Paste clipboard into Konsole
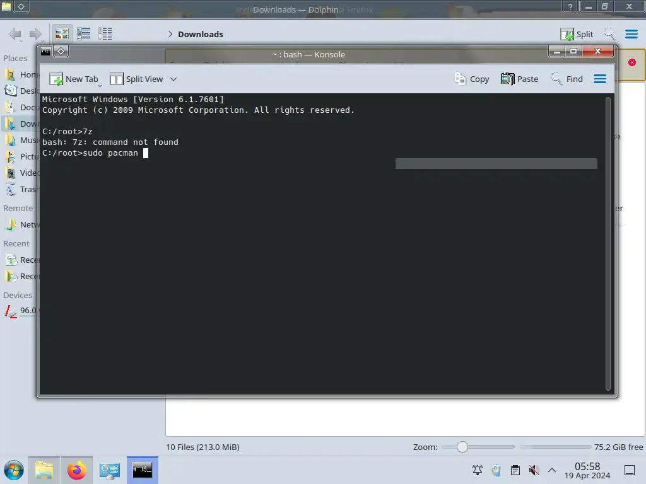 click(520, 79)
